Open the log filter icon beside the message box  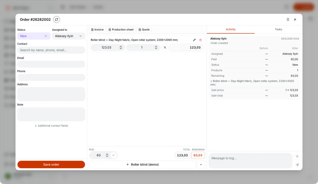[x=297, y=157]
